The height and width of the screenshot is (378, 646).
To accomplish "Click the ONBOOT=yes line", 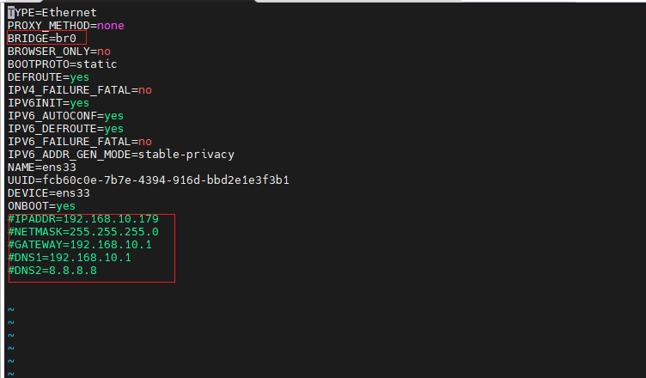I will [41, 206].
